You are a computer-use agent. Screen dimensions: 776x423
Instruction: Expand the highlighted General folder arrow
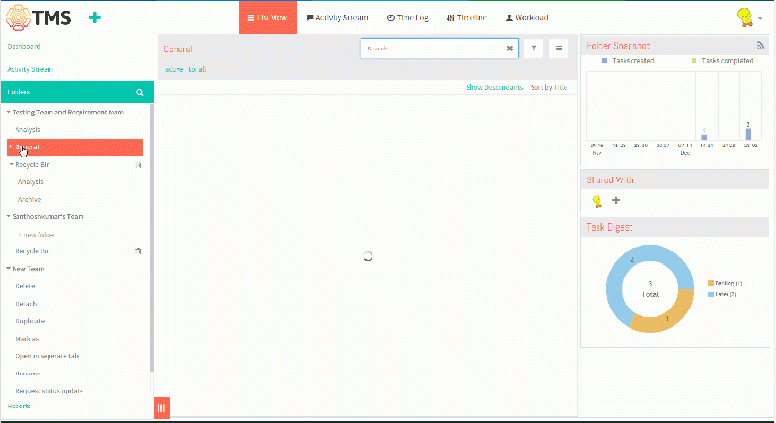[11, 146]
